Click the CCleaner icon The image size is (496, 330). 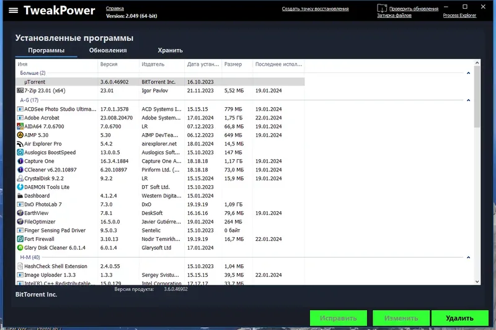click(x=20, y=170)
